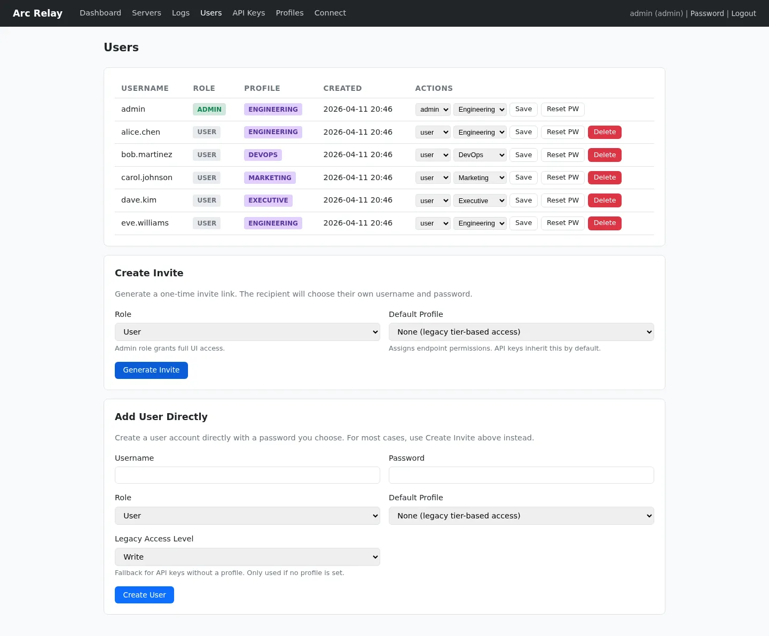
Task: Open the API Keys page
Action: [248, 13]
